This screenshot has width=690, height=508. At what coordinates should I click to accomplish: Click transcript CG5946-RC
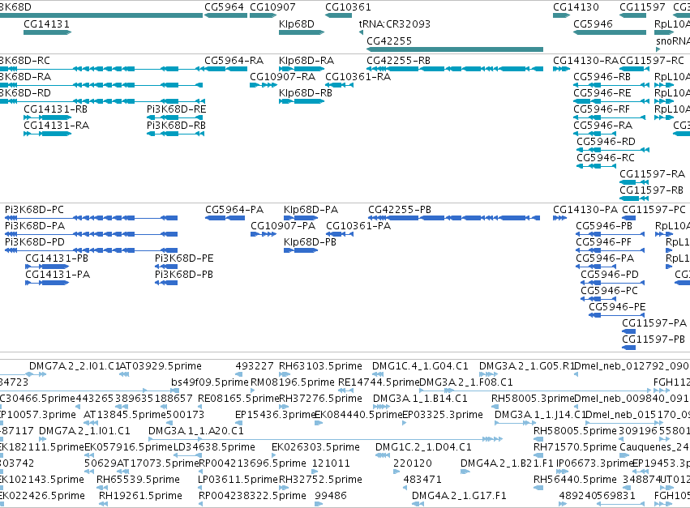[596, 166]
